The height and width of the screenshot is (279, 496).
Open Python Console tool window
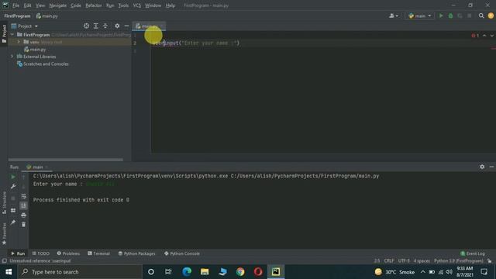[x=182, y=253]
